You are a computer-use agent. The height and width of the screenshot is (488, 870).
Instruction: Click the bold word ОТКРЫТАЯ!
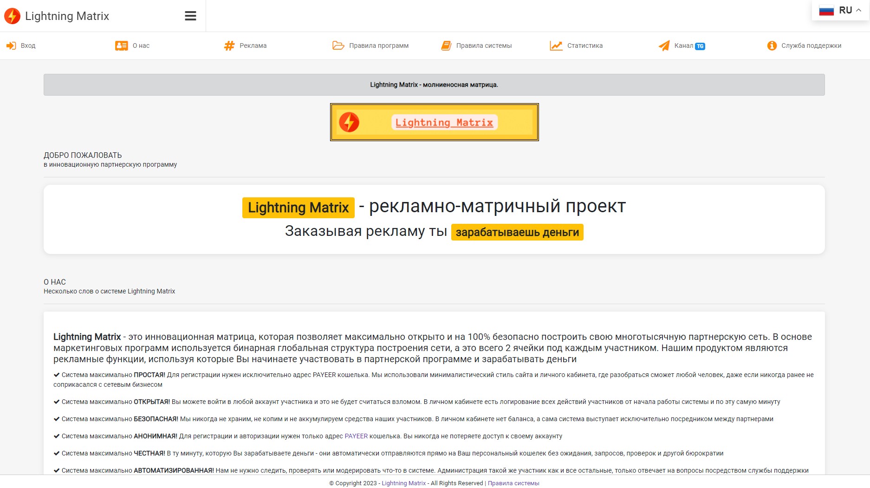pos(152,402)
